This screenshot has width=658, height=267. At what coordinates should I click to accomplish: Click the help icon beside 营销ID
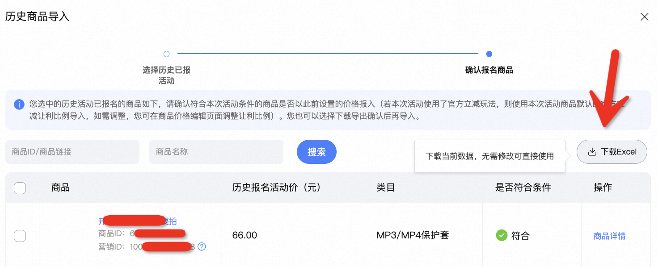(x=202, y=246)
